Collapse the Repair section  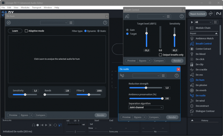pyautogui.click(x=216, y=33)
